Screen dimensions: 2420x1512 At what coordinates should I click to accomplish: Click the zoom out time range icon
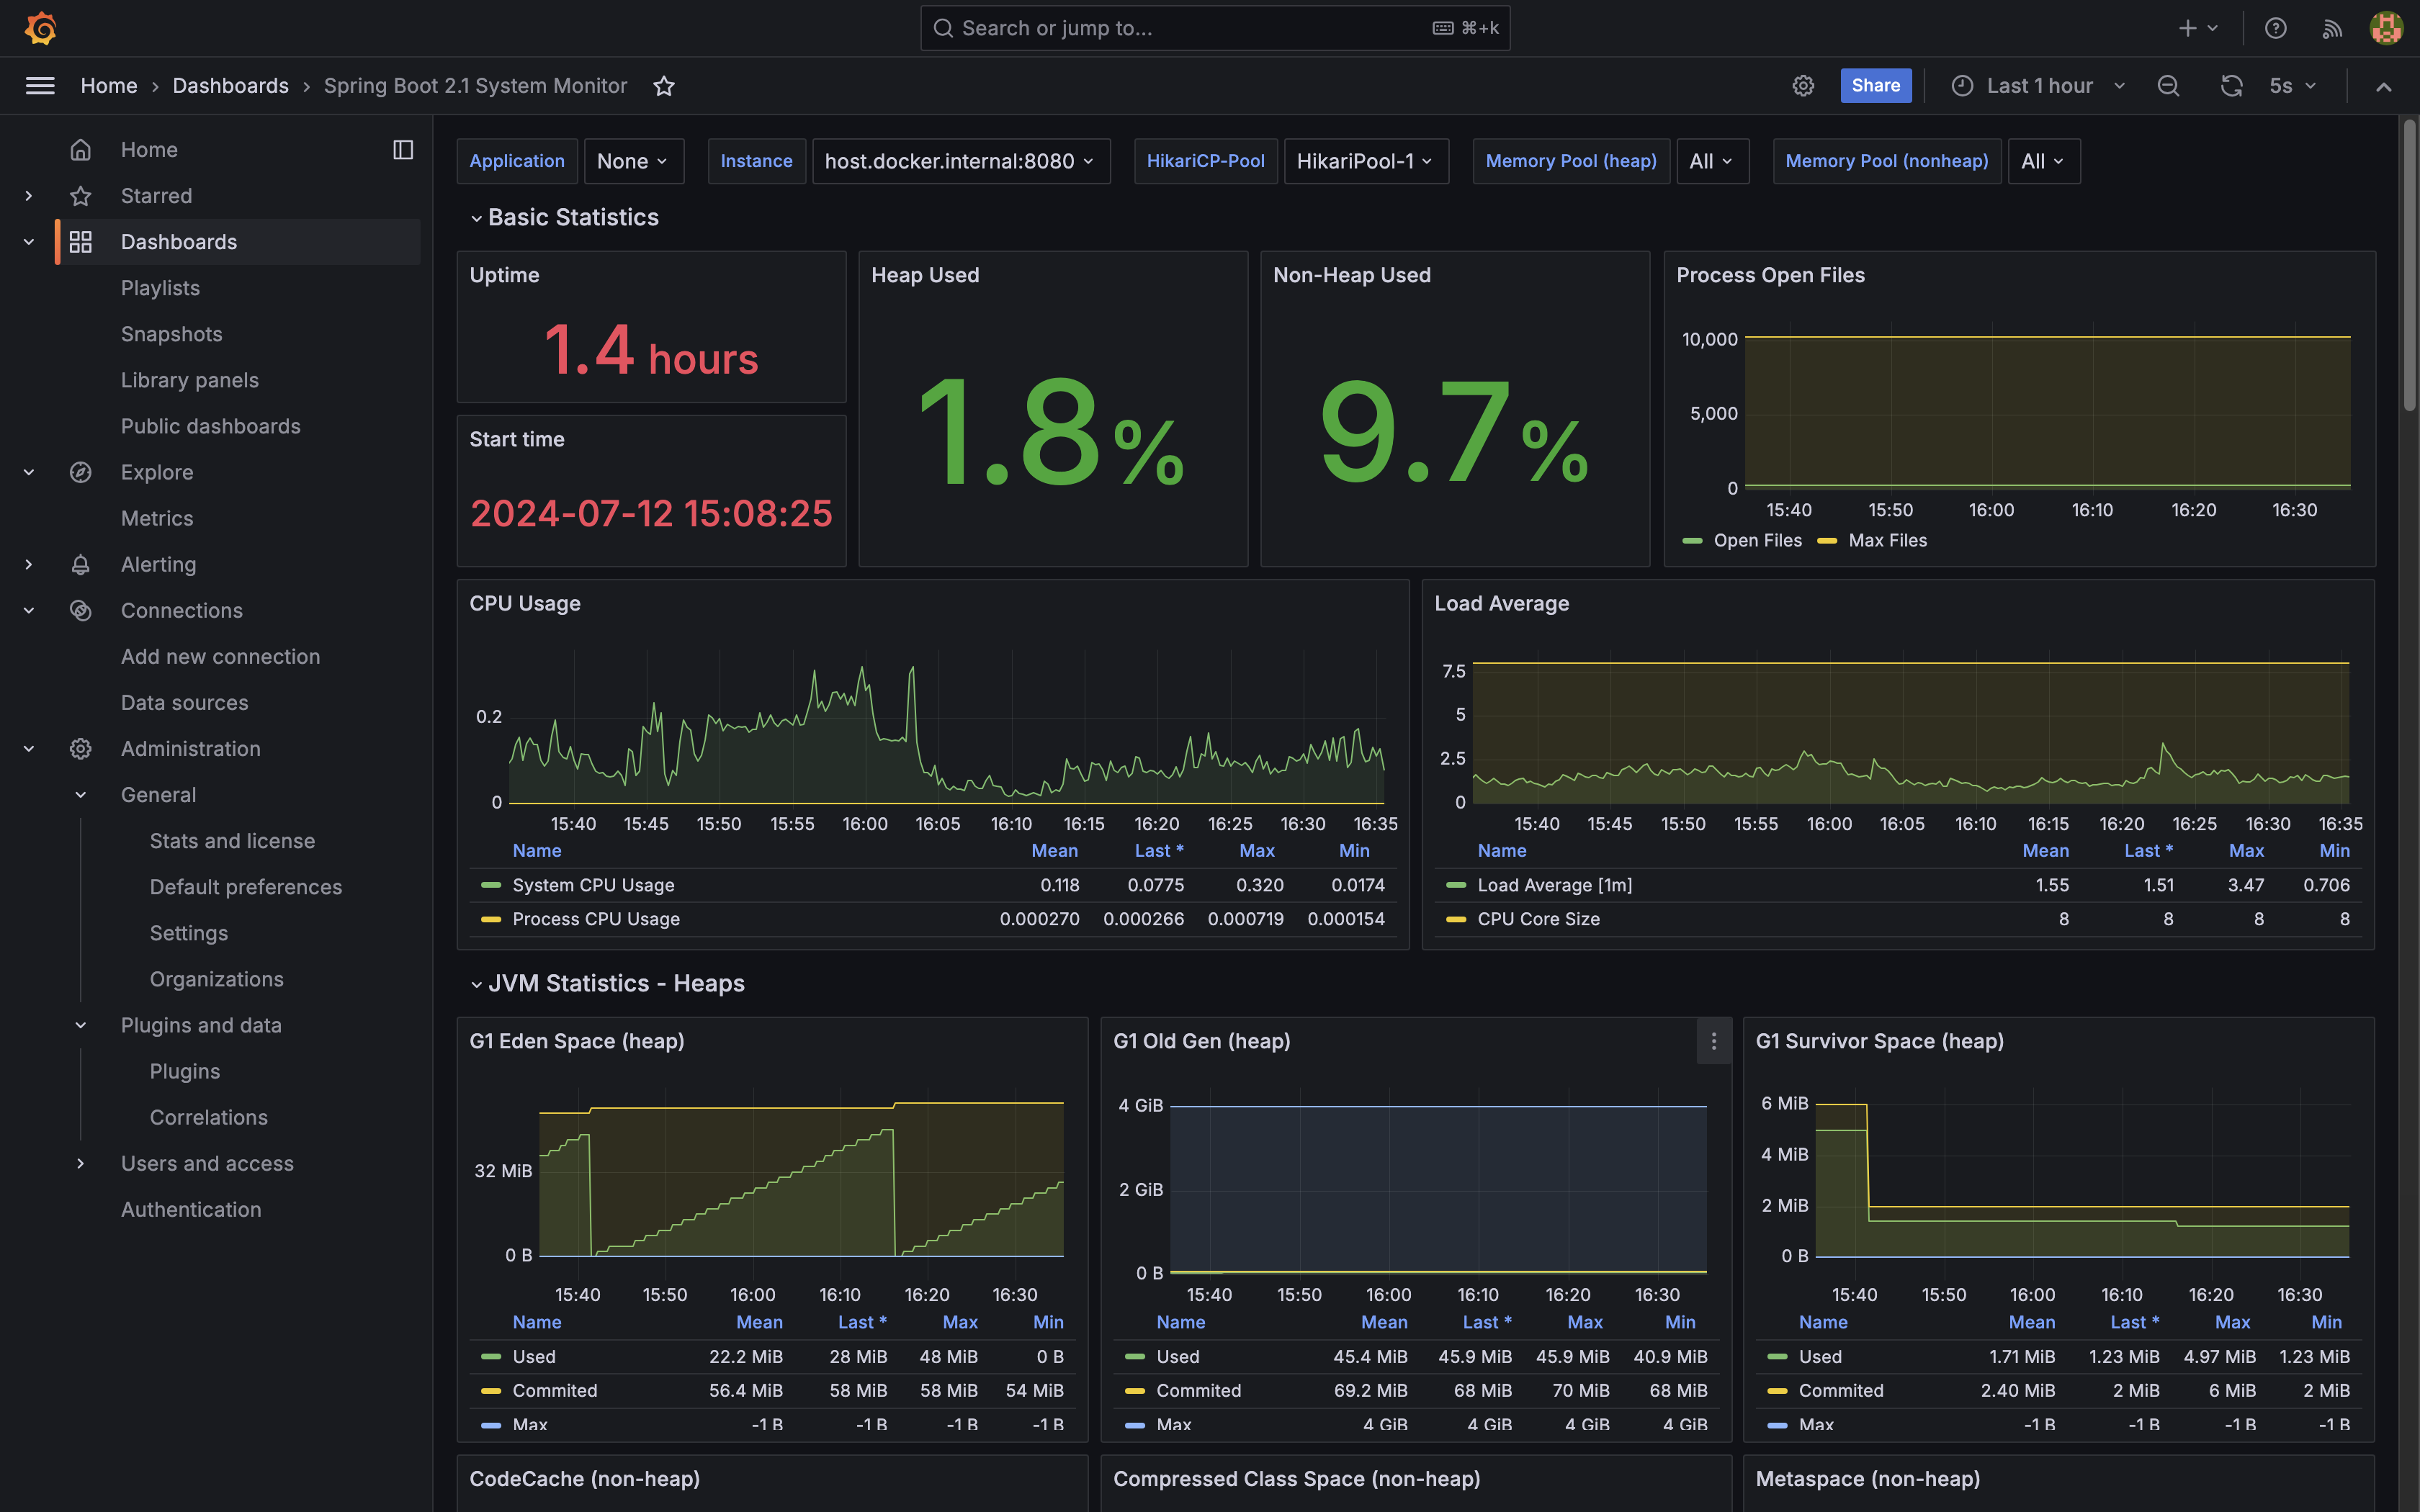point(2168,86)
